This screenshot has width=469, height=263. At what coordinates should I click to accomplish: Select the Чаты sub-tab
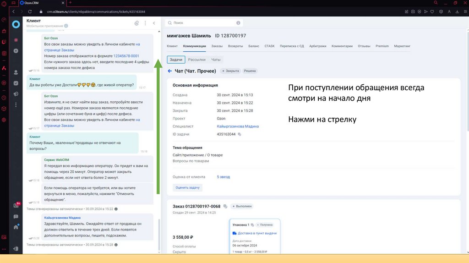click(216, 60)
